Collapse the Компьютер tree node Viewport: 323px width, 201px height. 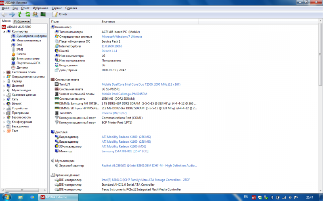coord(4,32)
